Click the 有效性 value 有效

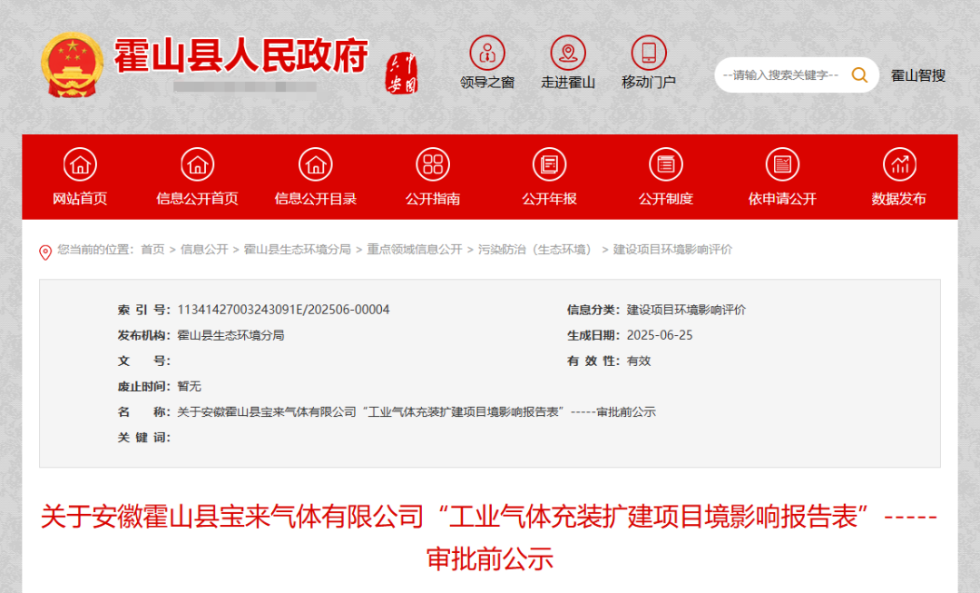(x=639, y=361)
